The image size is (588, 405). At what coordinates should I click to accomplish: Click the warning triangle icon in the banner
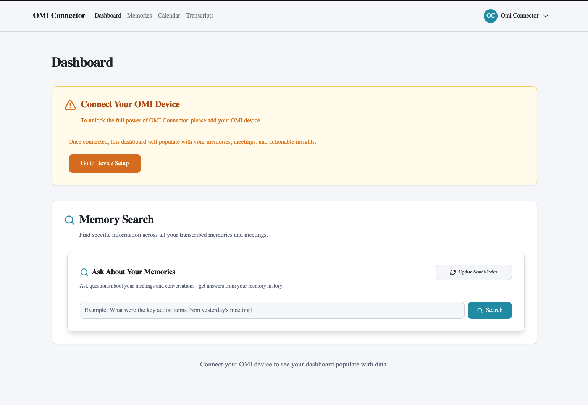coord(70,105)
